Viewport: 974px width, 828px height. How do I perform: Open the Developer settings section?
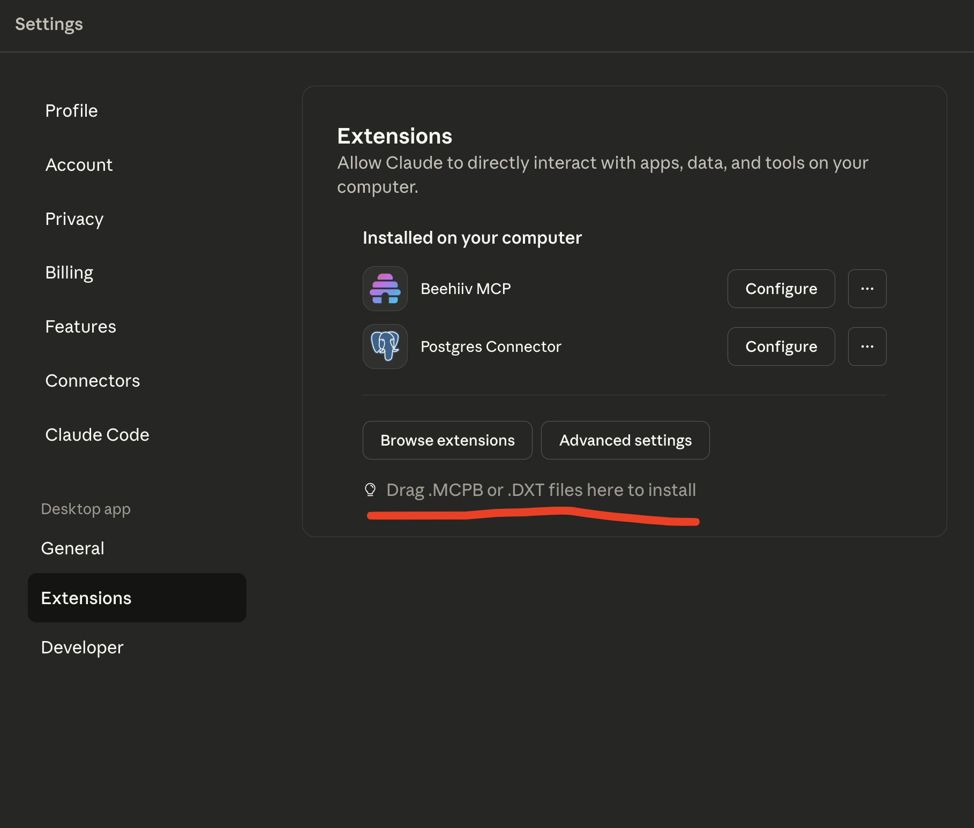[82, 648]
